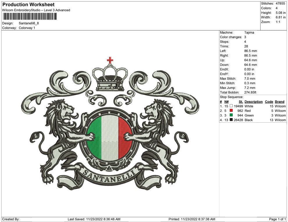Click the Trims value 28
This screenshot has width=288, height=222.
[246, 46]
